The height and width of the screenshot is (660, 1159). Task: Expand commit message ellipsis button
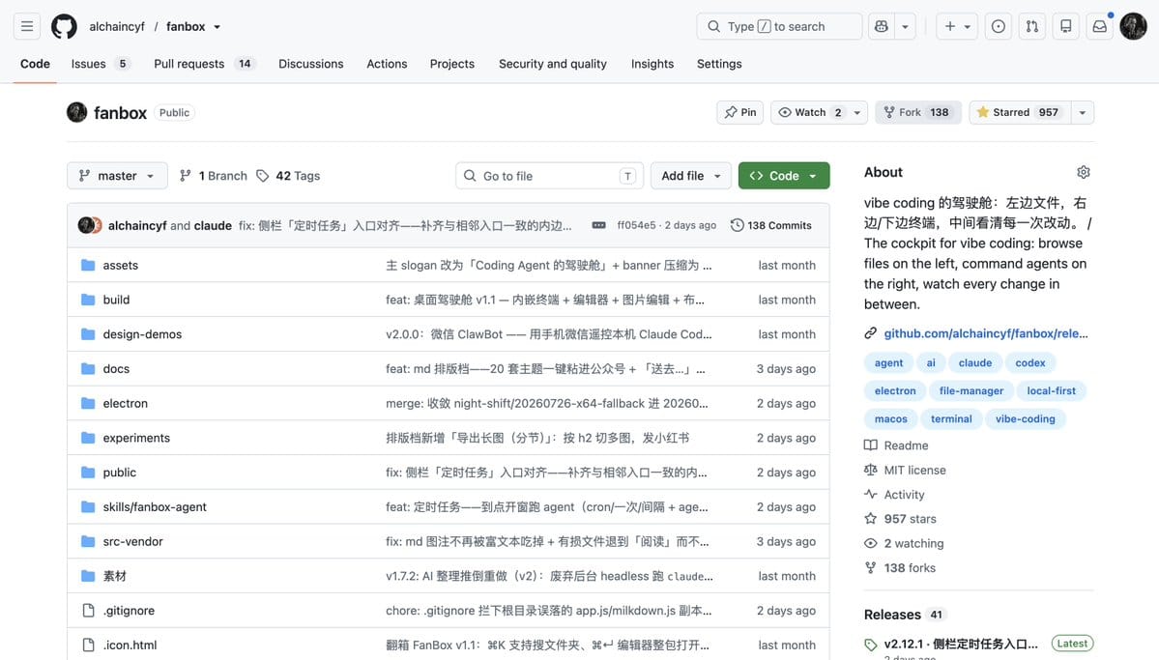598,225
